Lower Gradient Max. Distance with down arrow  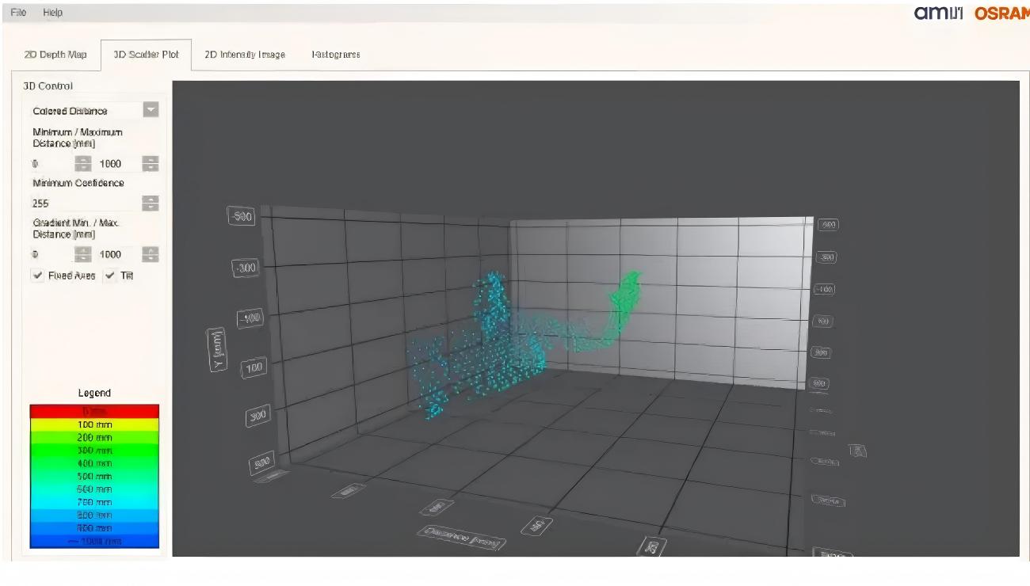pyautogui.click(x=151, y=258)
